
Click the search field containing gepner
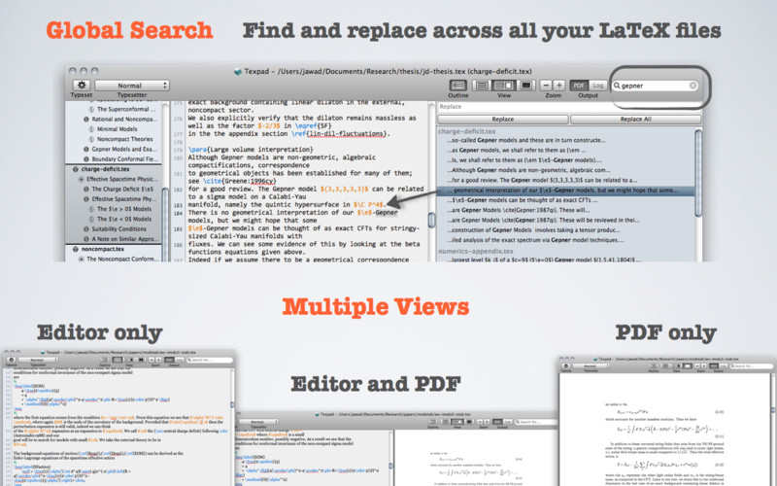tap(656, 86)
